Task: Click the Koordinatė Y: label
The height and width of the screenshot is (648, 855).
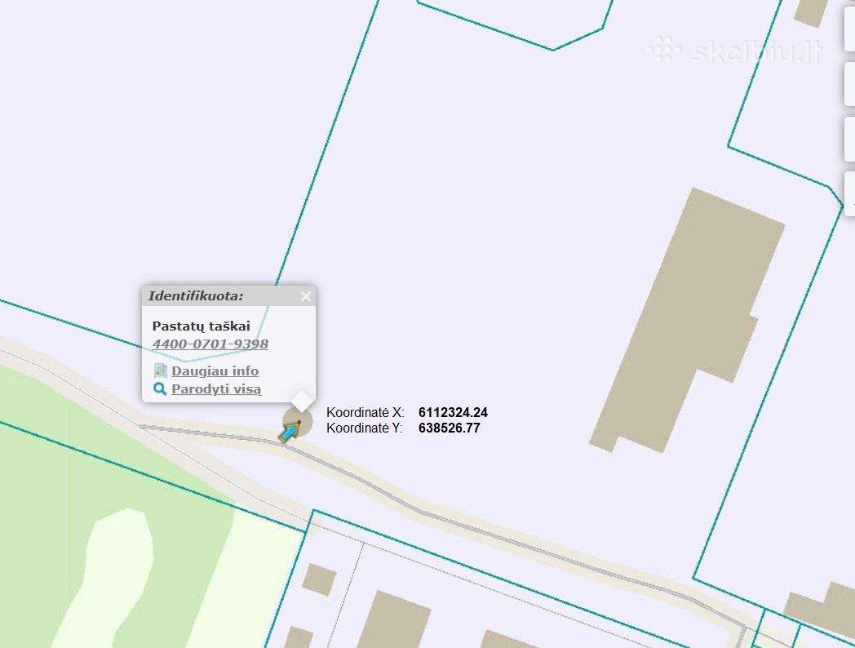Action: (x=364, y=428)
